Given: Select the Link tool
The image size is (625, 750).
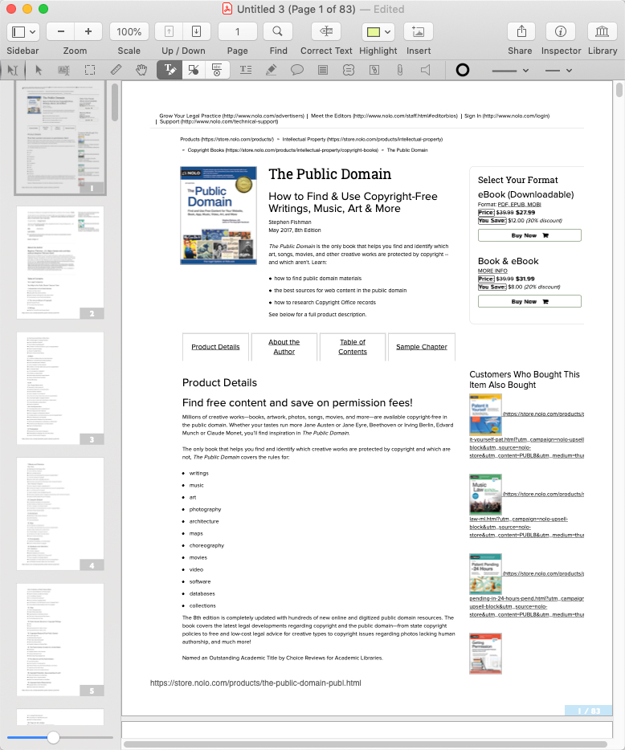Looking at the screenshot, I should tap(374, 71).
